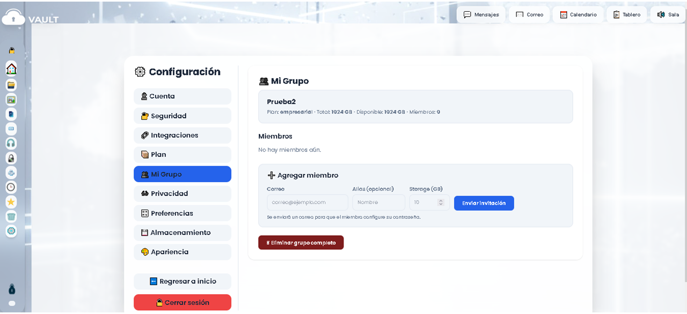Click the small blue rectangle sidebar icon

11,129
